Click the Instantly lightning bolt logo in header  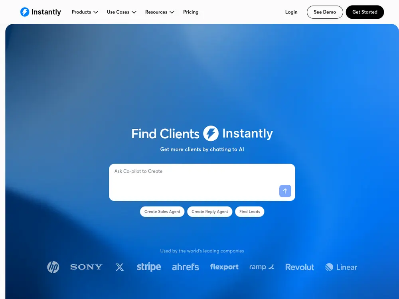pyautogui.click(x=25, y=12)
